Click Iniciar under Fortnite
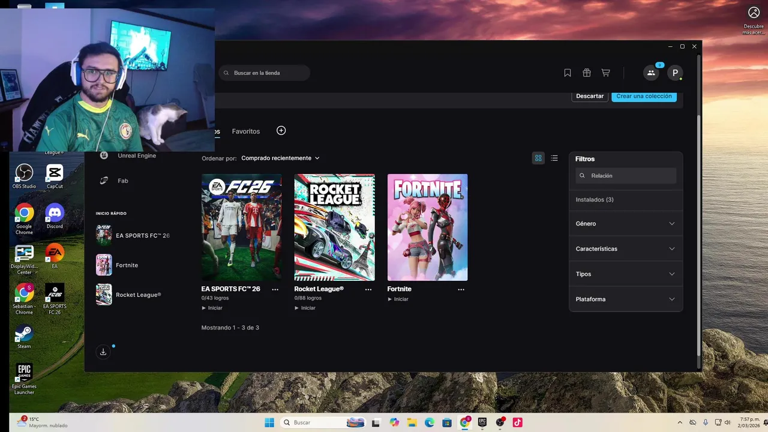The height and width of the screenshot is (432, 768). [398, 299]
